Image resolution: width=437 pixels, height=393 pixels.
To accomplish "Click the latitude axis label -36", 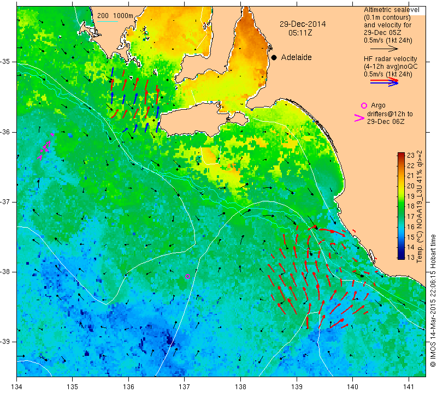I will click(6, 132).
